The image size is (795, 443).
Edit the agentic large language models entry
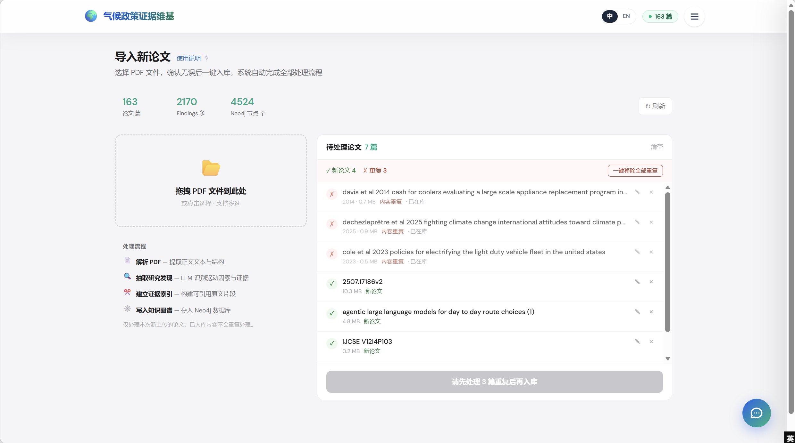point(637,312)
